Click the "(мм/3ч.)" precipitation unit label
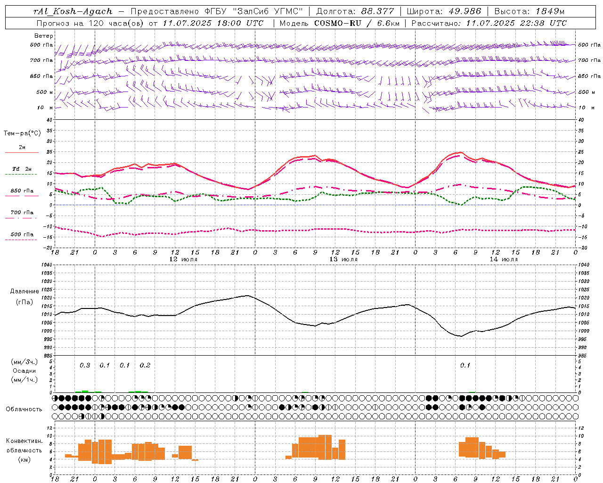 point(24,362)
